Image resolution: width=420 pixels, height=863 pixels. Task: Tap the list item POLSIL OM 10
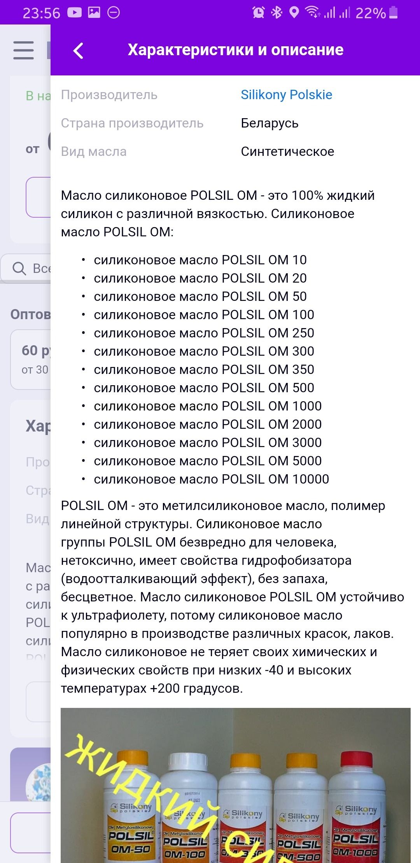coord(200,260)
